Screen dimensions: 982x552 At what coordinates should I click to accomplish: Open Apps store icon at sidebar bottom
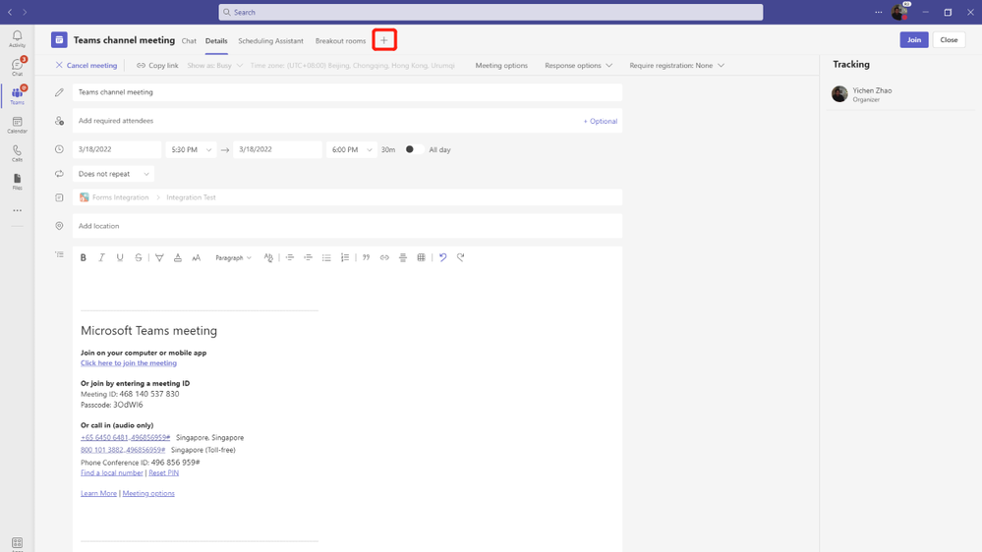pyautogui.click(x=17, y=543)
